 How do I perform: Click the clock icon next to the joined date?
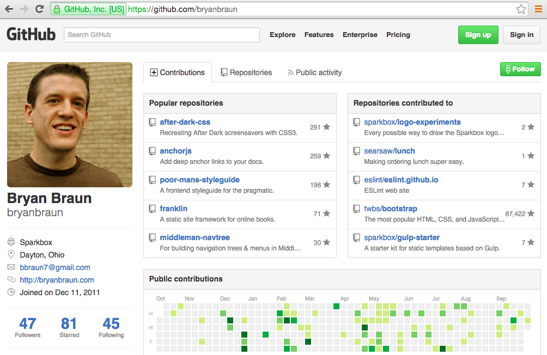pos(11,292)
